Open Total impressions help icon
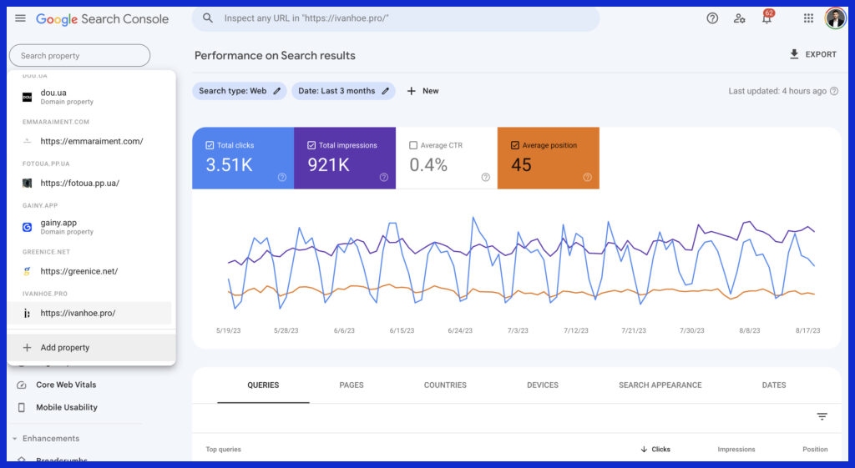 (384, 177)
